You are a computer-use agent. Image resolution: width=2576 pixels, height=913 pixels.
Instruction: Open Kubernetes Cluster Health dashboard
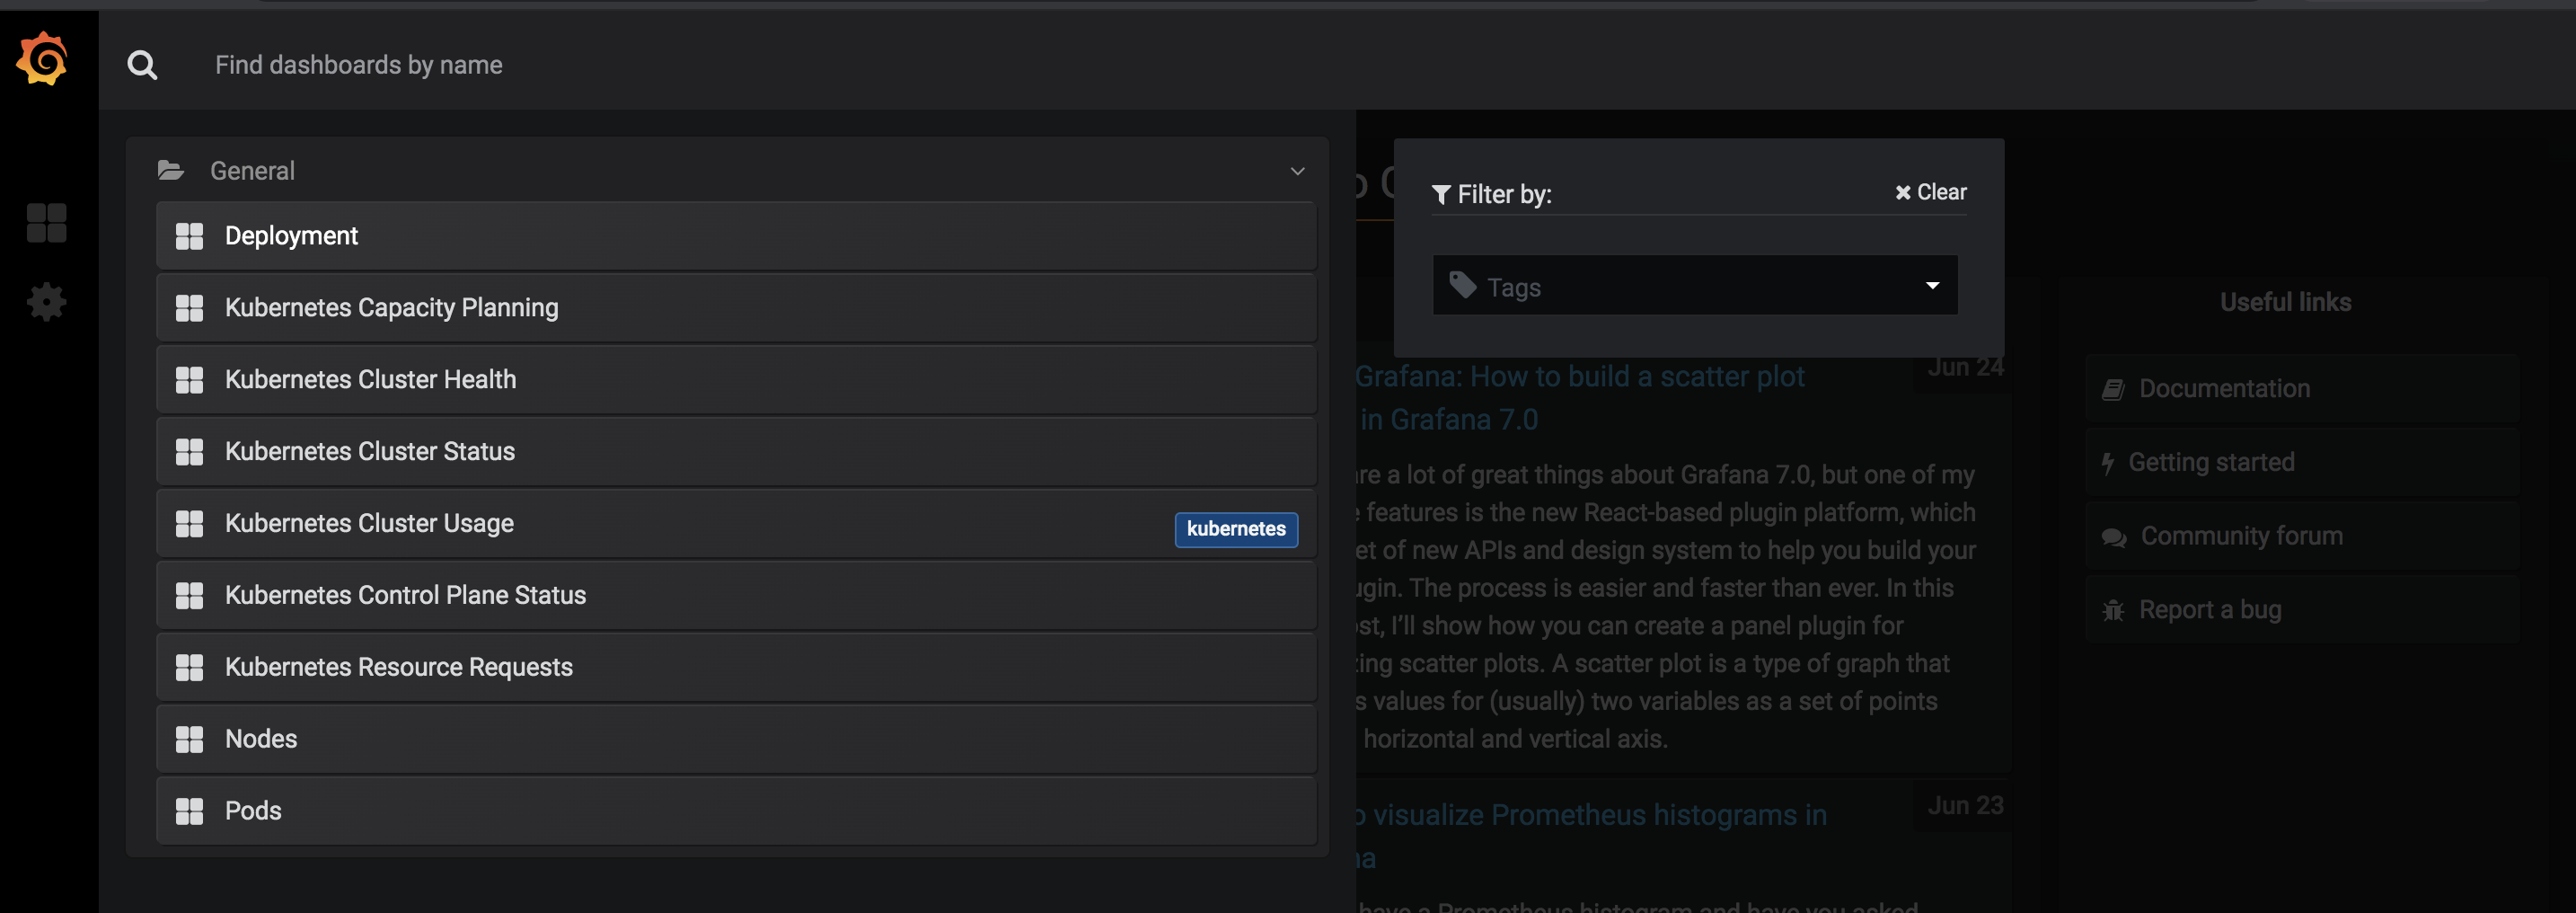click(x=736, y=380)
